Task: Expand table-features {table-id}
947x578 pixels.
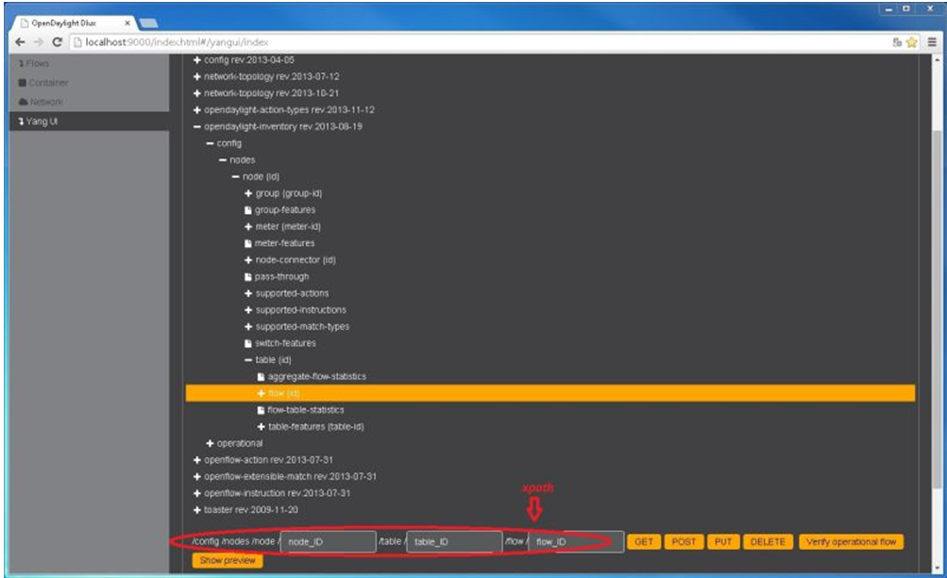Action: (x=262, y=426)
